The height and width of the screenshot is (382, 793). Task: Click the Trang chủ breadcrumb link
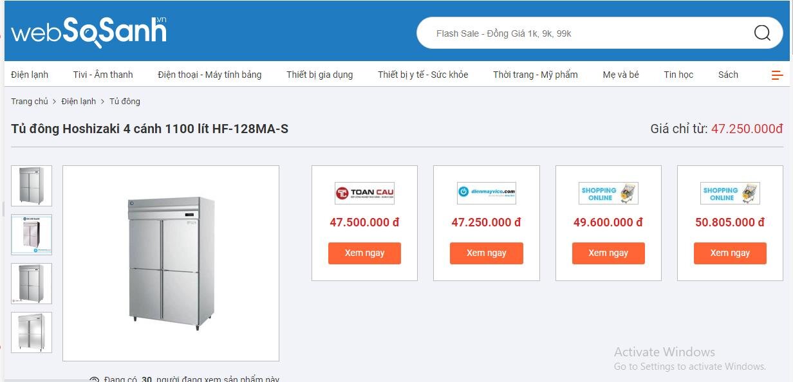click(29, 101)
